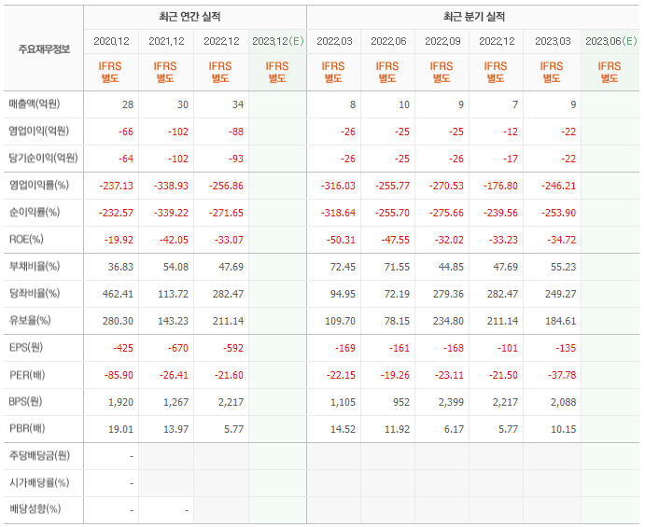Image resolution: width=645 pixels, height=527 pixels.
Task: Click the 2020.12 annual column header
Action: coord(111,42)
